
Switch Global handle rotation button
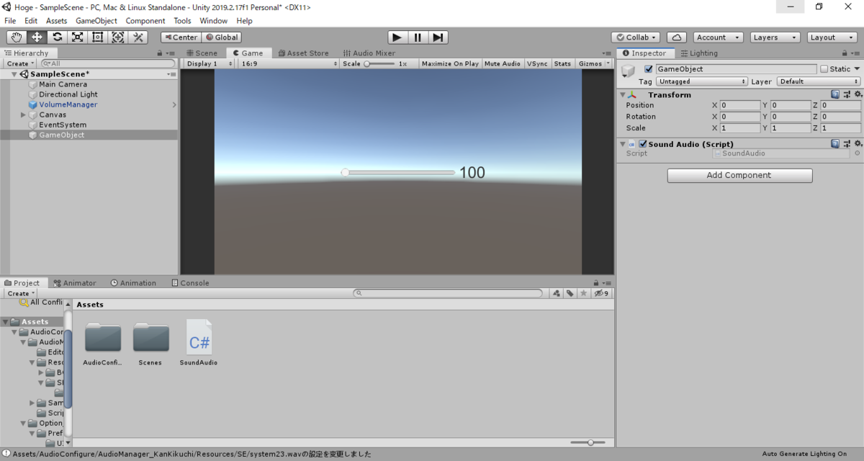[222, 37]
